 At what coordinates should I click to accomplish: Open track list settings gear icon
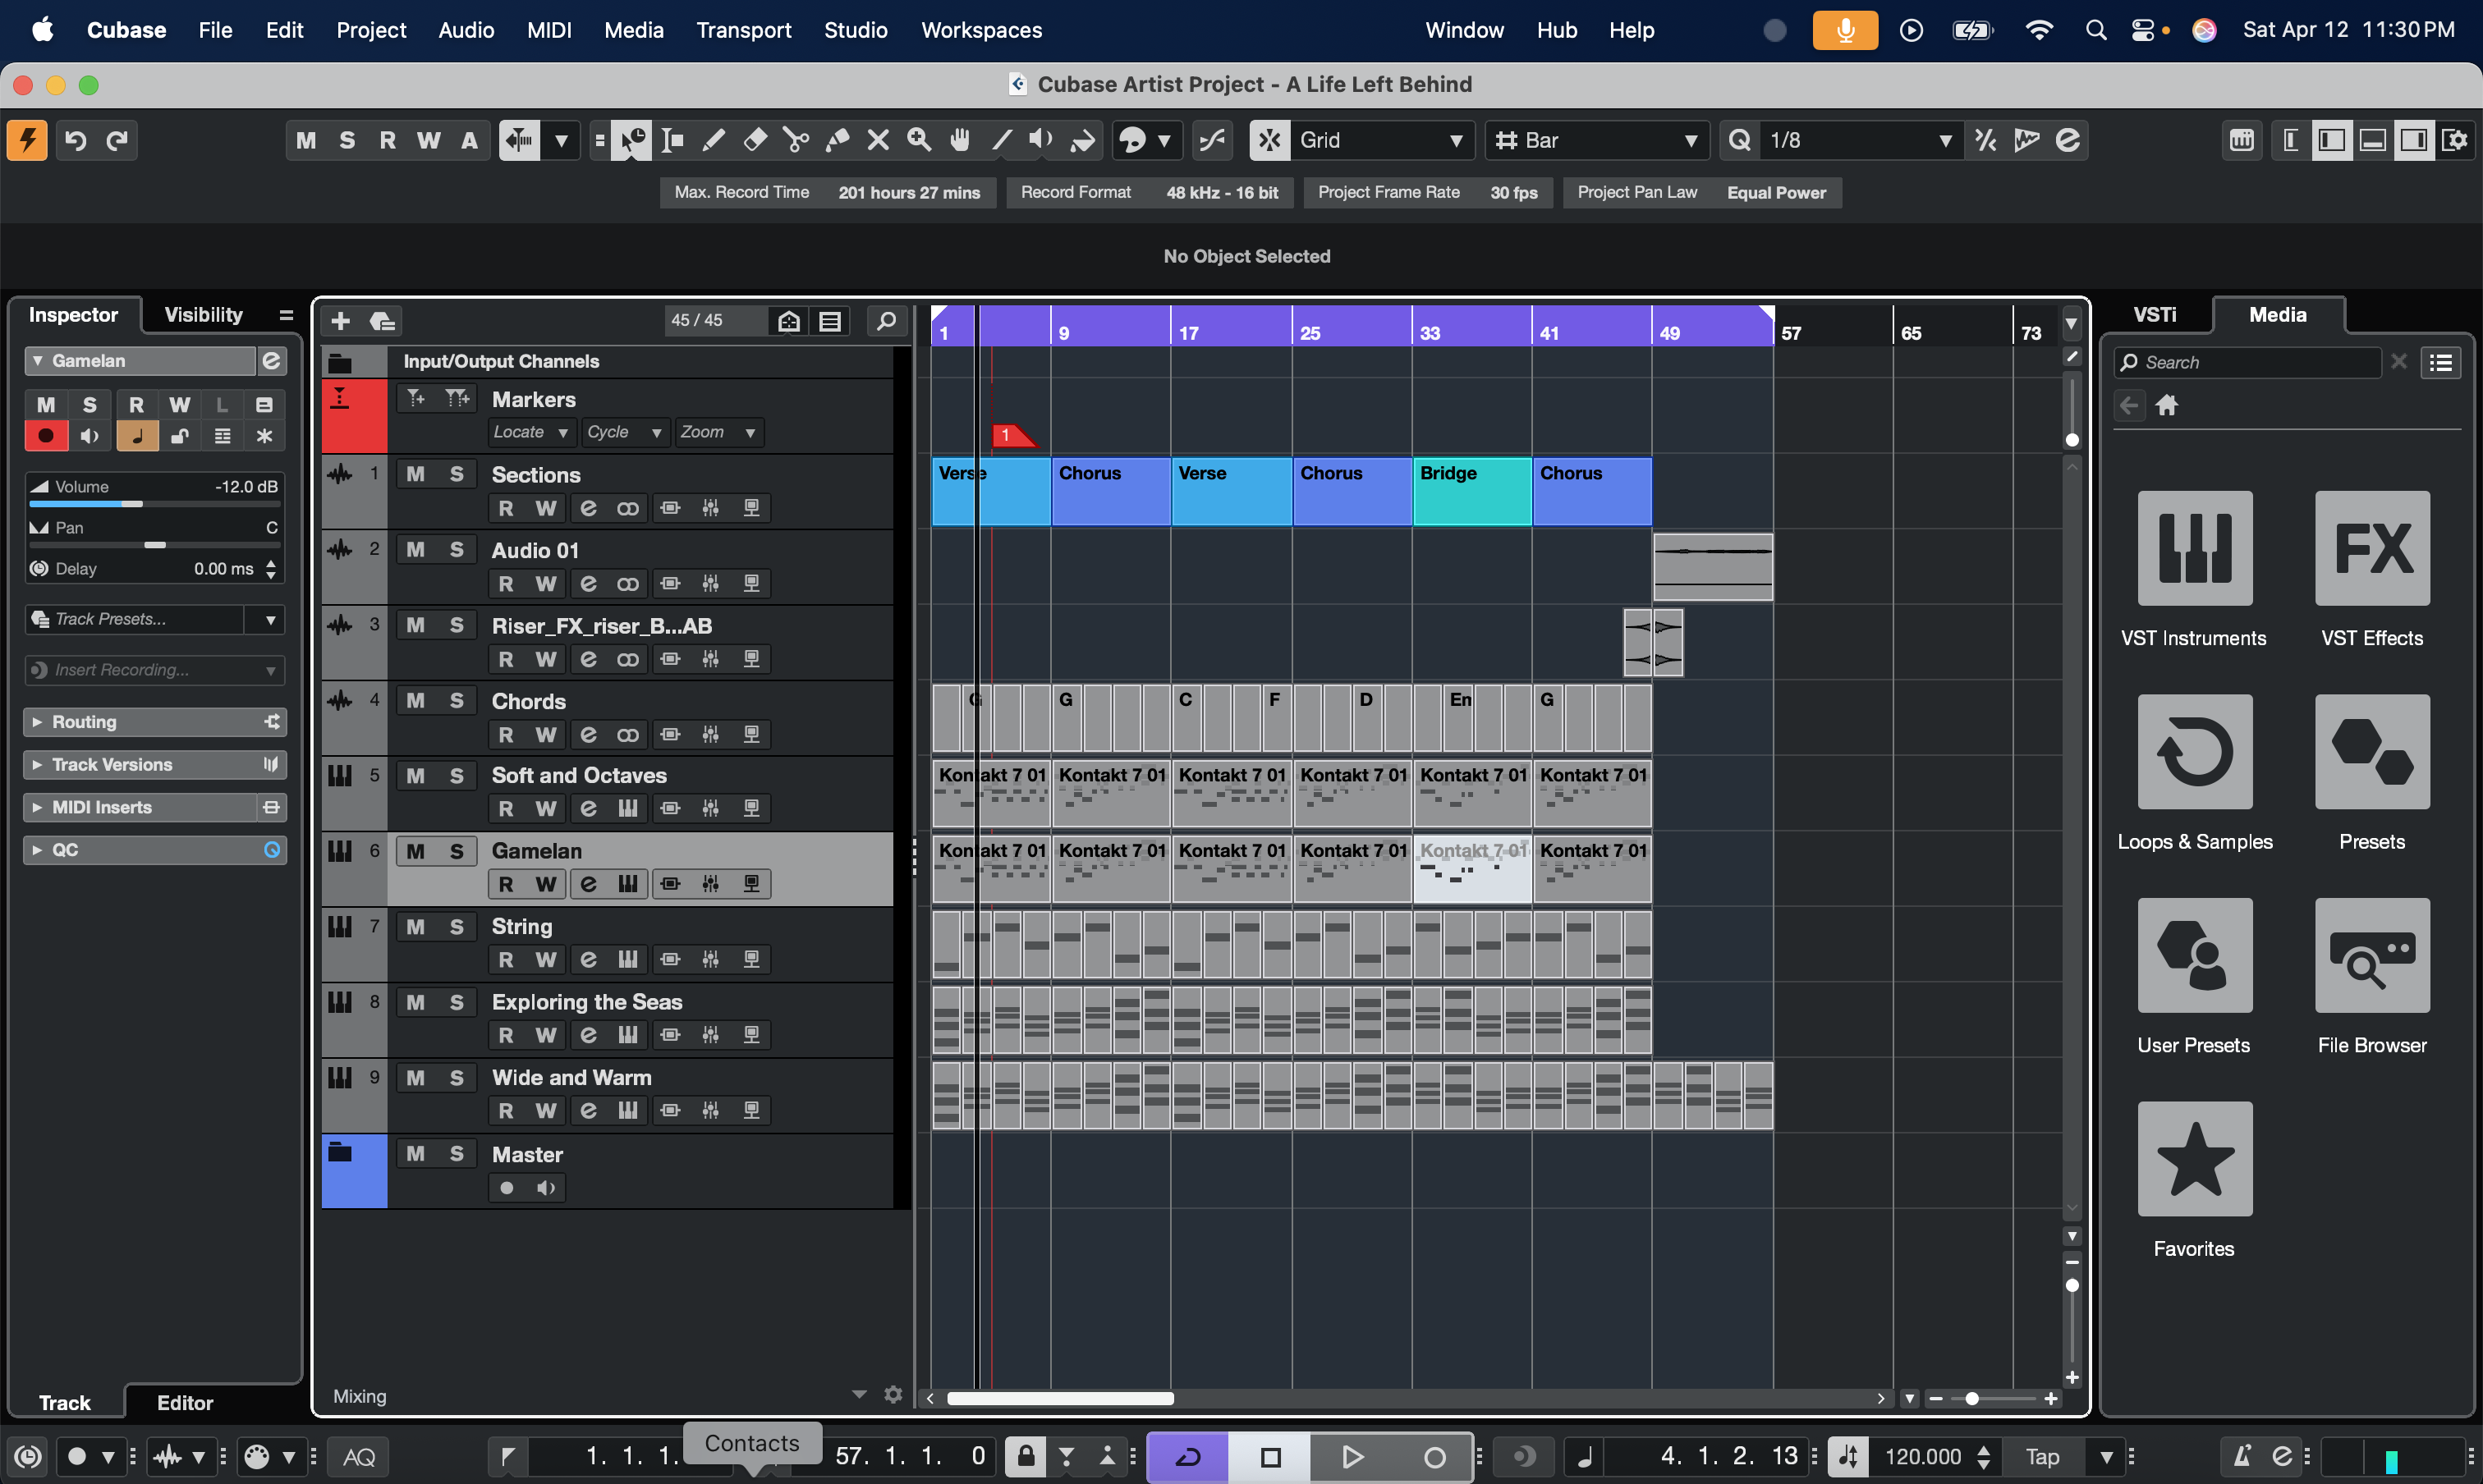point(893,1394)
